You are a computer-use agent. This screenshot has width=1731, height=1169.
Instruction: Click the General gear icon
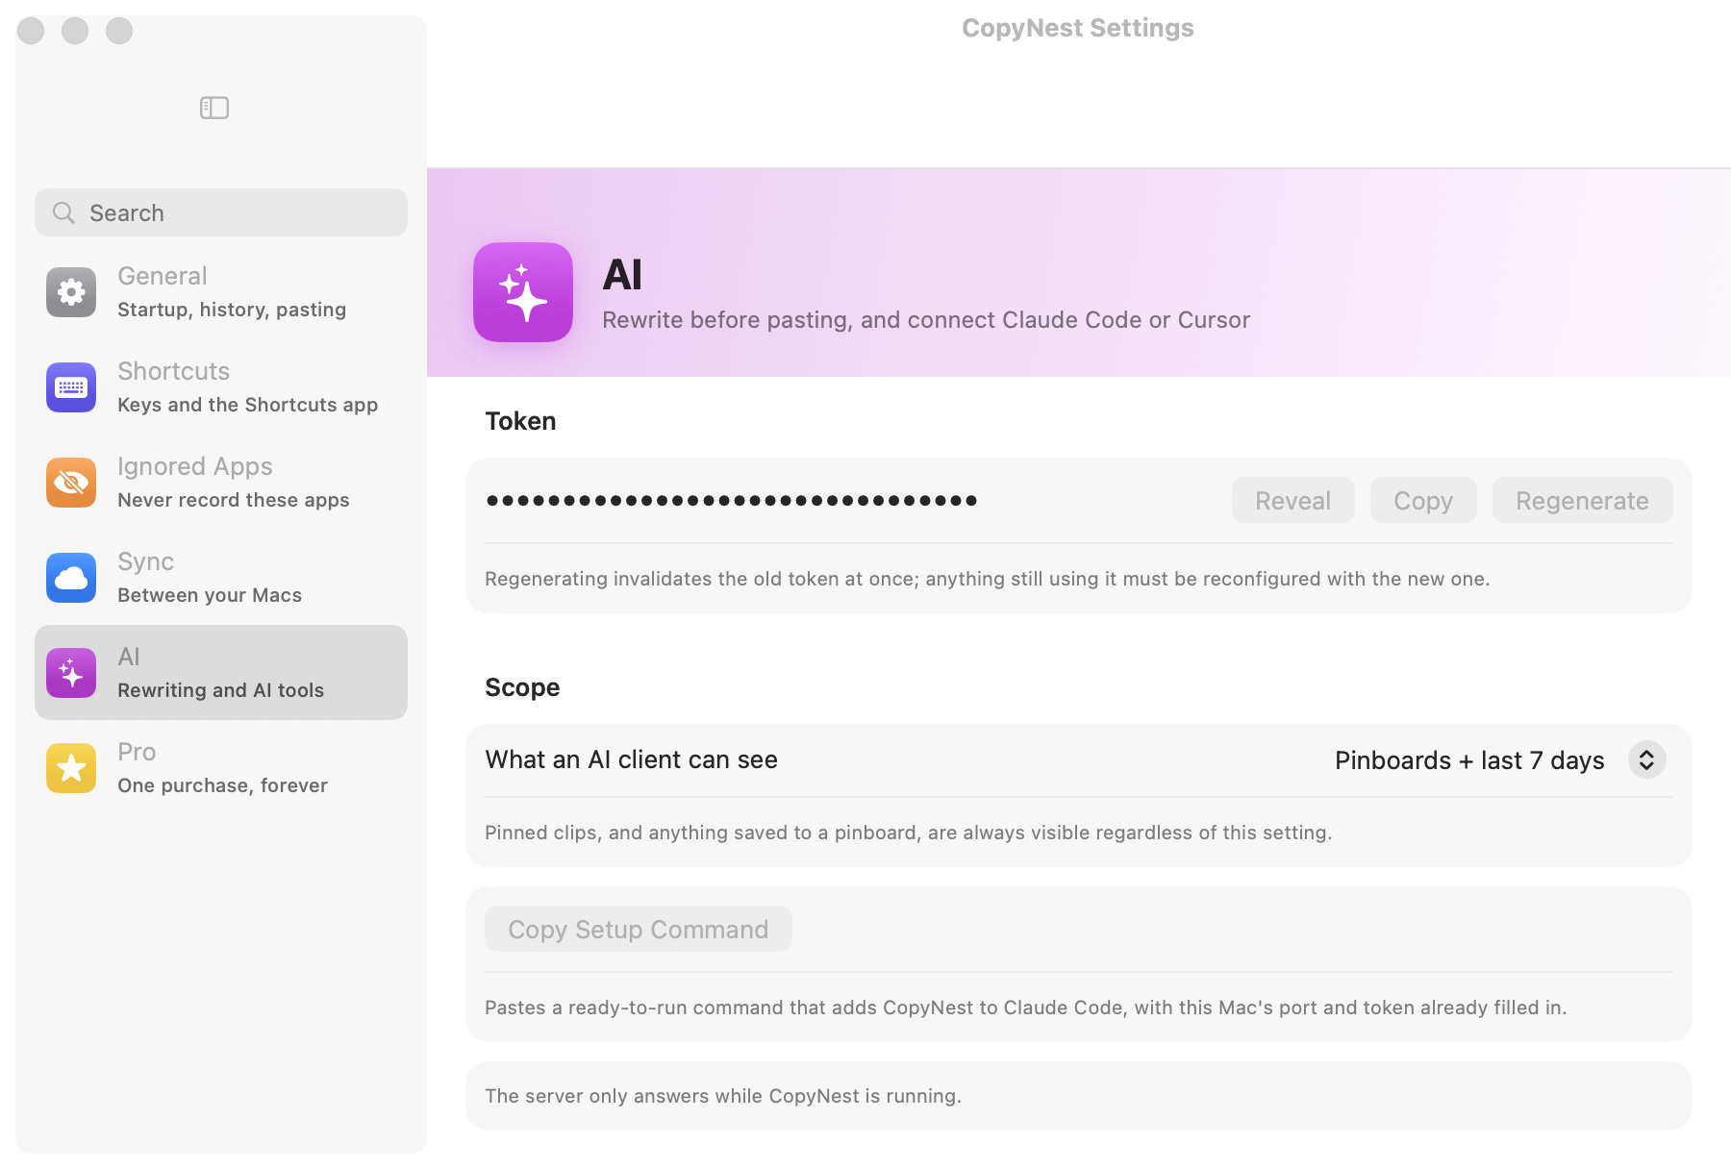(x=71, y=292)
